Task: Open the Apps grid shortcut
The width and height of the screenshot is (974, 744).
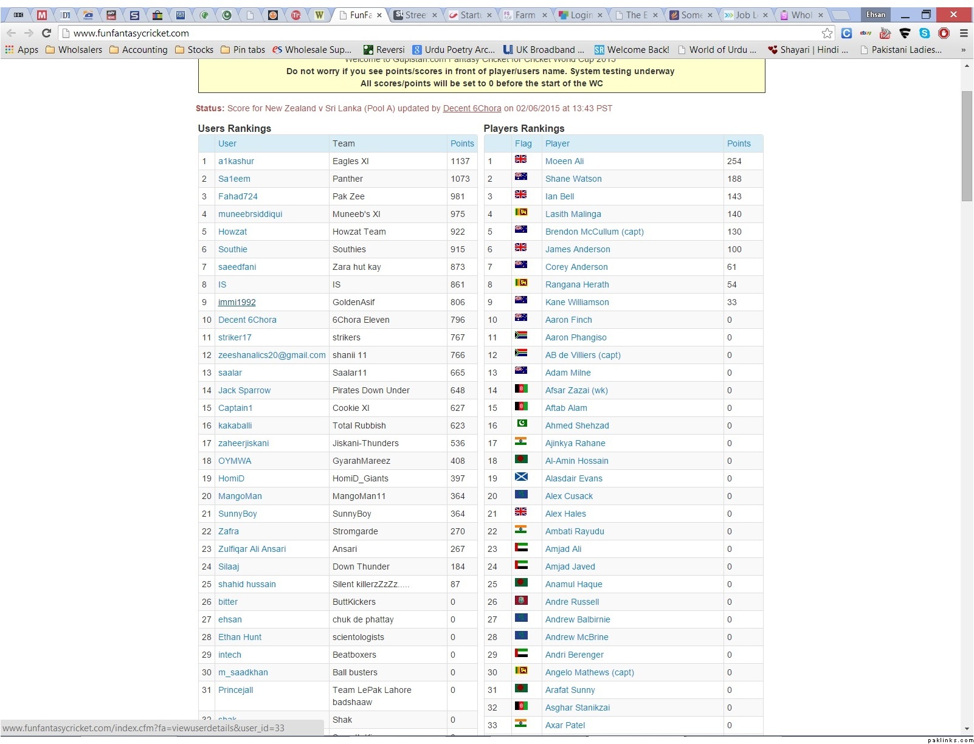Action: click(x=22, y=50)
